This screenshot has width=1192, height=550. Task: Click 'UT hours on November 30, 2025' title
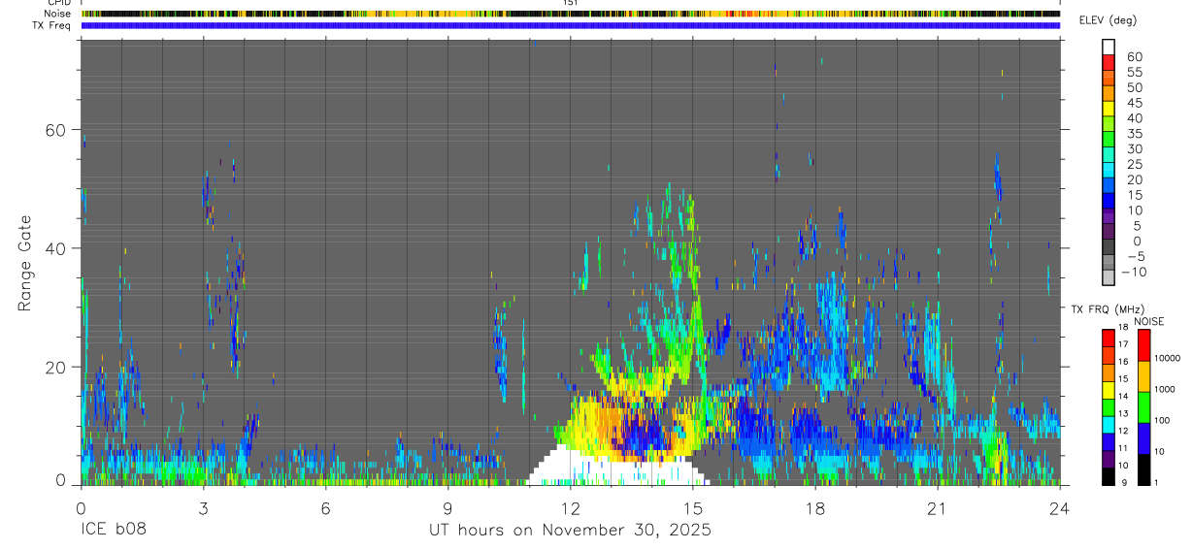point(571,531)
